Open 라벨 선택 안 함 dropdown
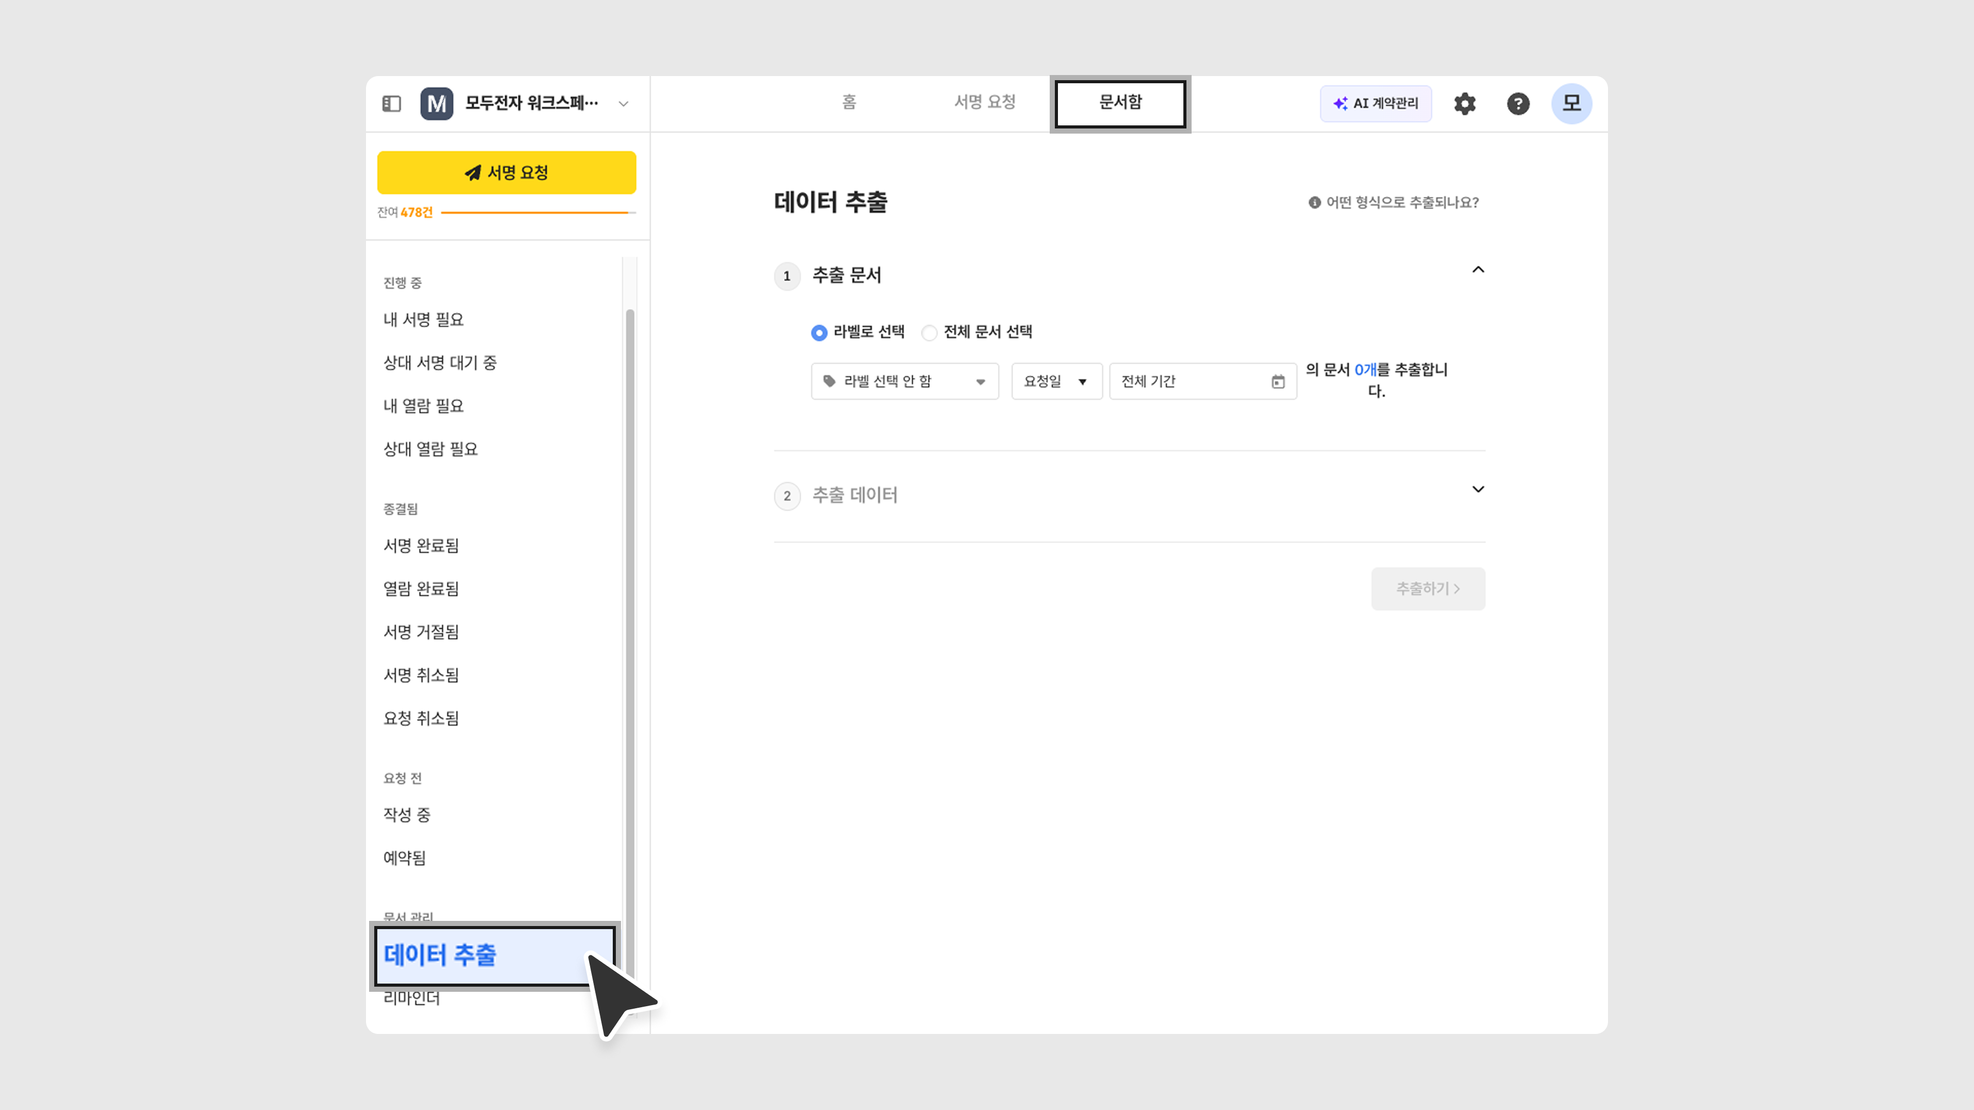Viewport: 1974px width, 1110px height. click(904, 381)
